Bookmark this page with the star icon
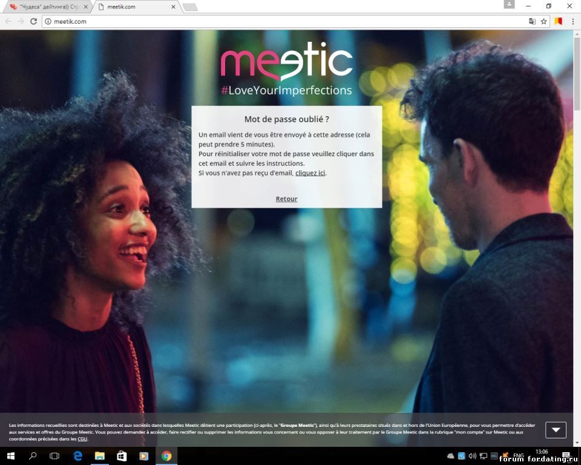 tap(543, 21)
